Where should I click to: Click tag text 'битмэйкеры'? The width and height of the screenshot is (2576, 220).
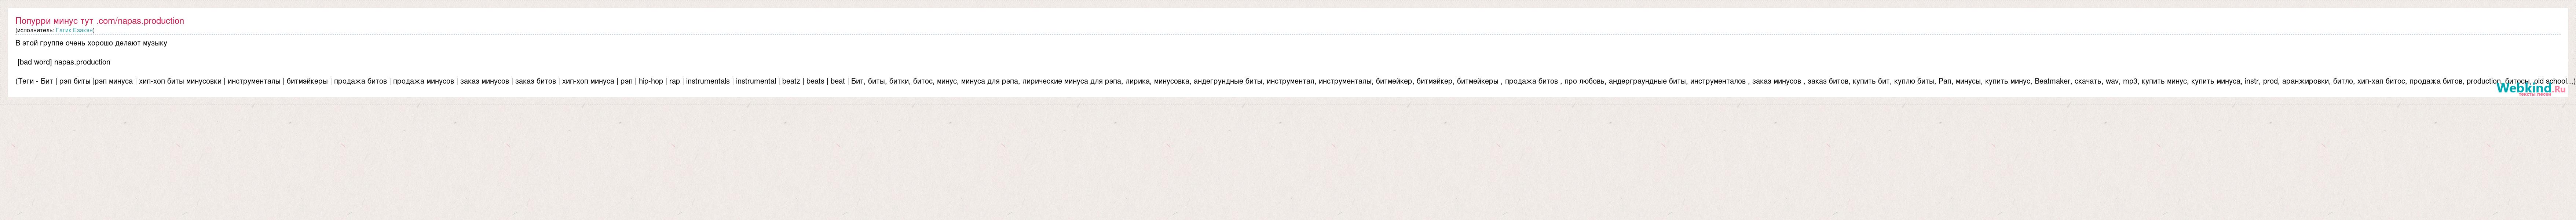[307, 81]
